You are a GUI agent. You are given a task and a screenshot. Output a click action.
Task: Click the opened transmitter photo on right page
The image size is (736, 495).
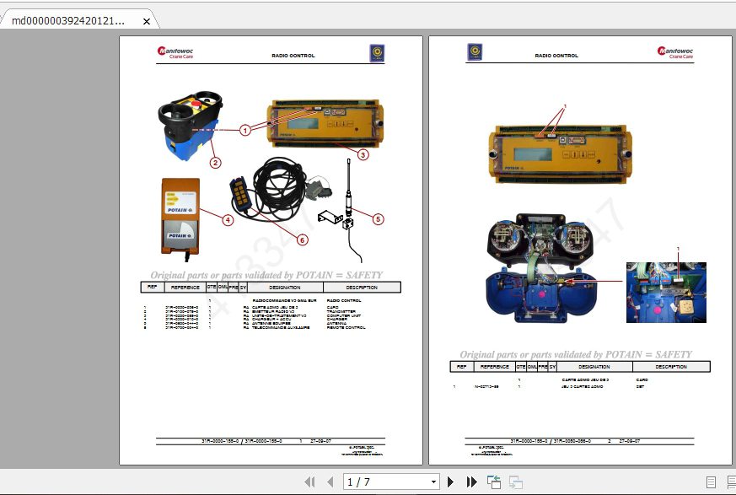click(x=543, y=267)
